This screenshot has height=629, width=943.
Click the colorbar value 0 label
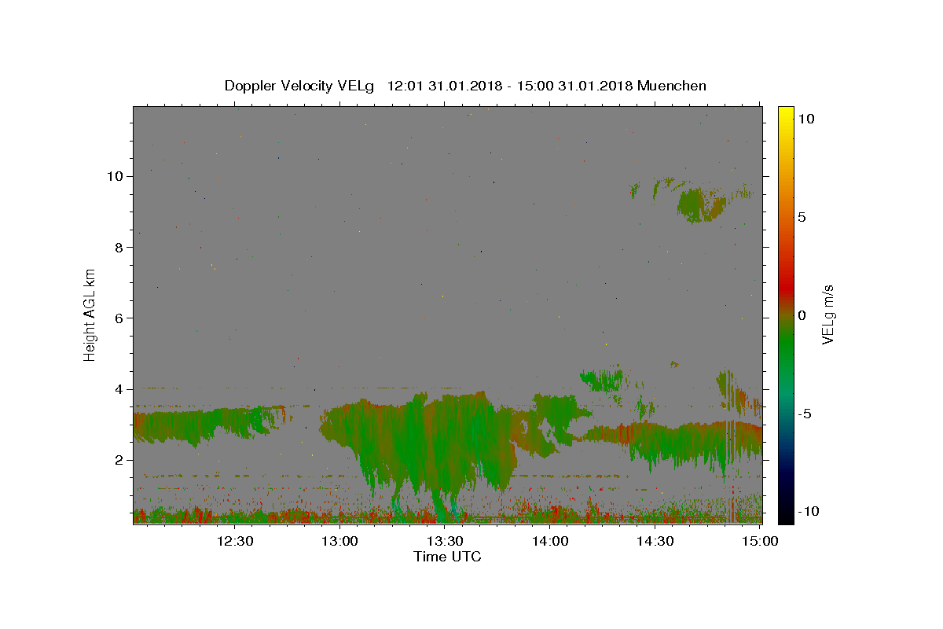click(802, 315)
